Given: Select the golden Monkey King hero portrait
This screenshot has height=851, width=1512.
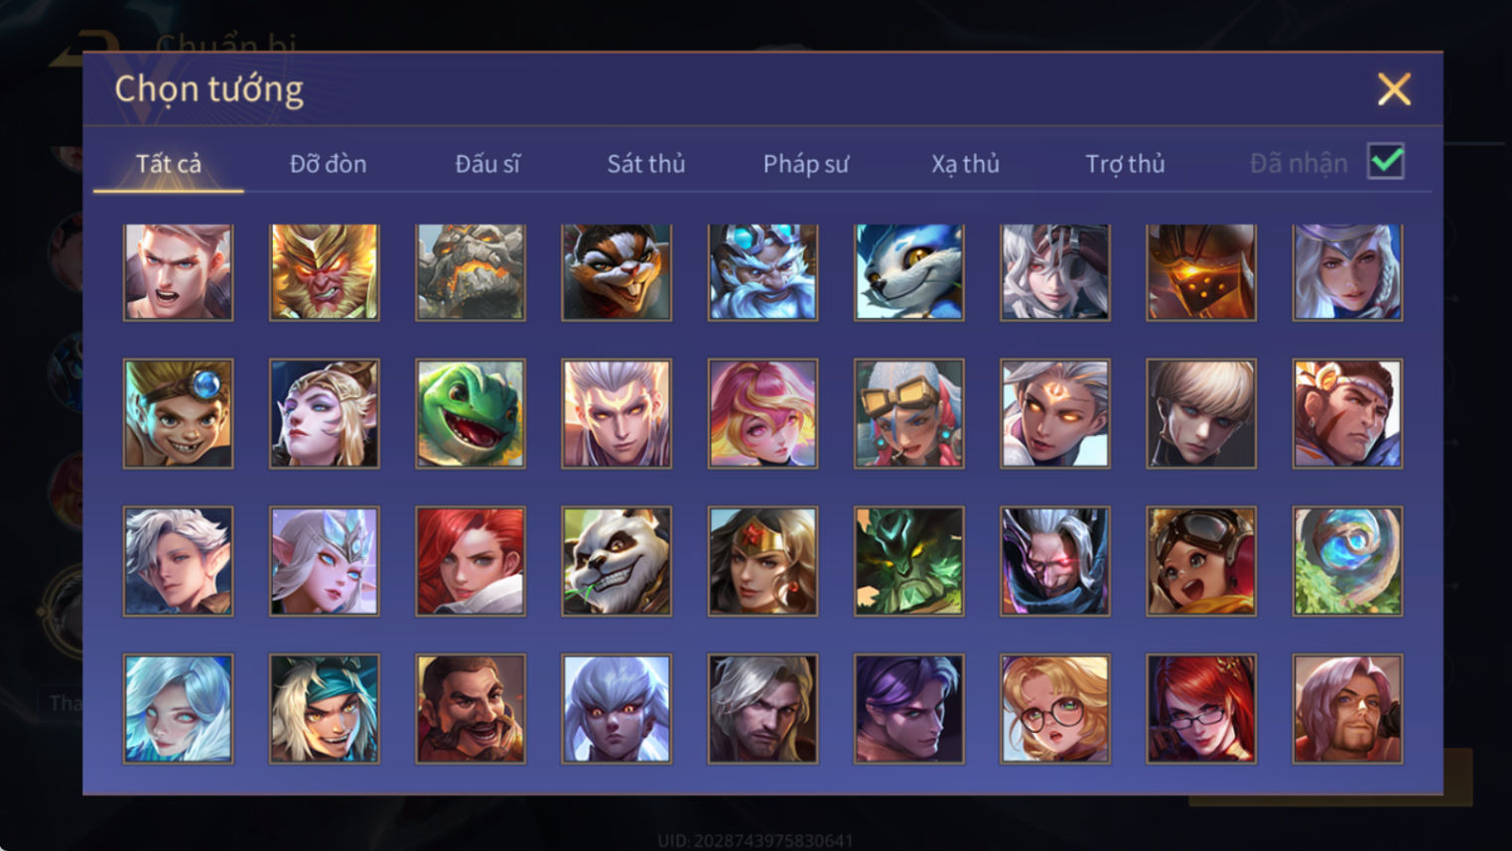Looking at the screenshot, I should [324, 272].
